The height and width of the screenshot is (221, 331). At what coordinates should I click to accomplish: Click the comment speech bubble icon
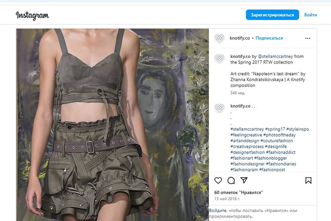(x=231, y=180)
